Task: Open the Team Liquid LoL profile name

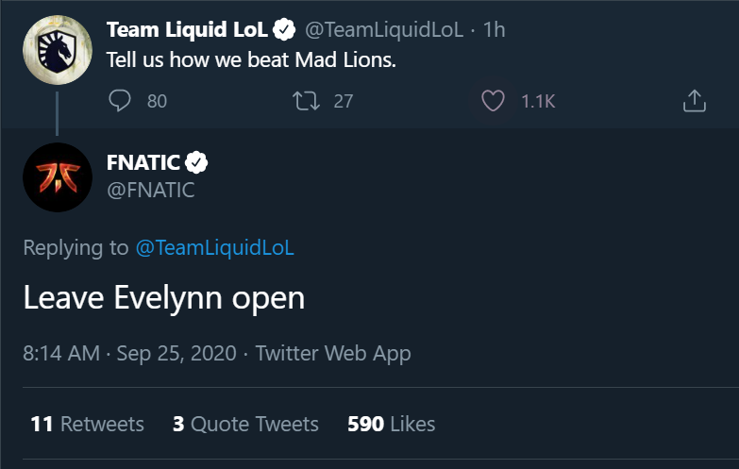Action: click(188, 29)
